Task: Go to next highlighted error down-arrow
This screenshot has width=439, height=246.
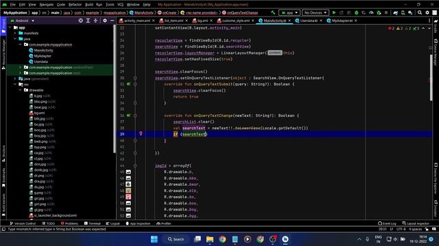Action: click(x=429, y=29)
